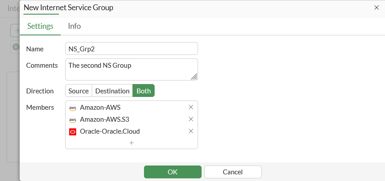This screenshot has height=181, width=385.
Task: Remove the Oracle-Oracle.Cloud member
Action: (191, 131)
